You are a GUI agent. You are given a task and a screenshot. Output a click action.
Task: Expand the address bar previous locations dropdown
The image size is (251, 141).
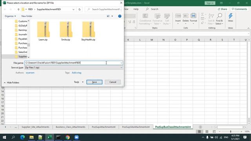click(73, 9)
